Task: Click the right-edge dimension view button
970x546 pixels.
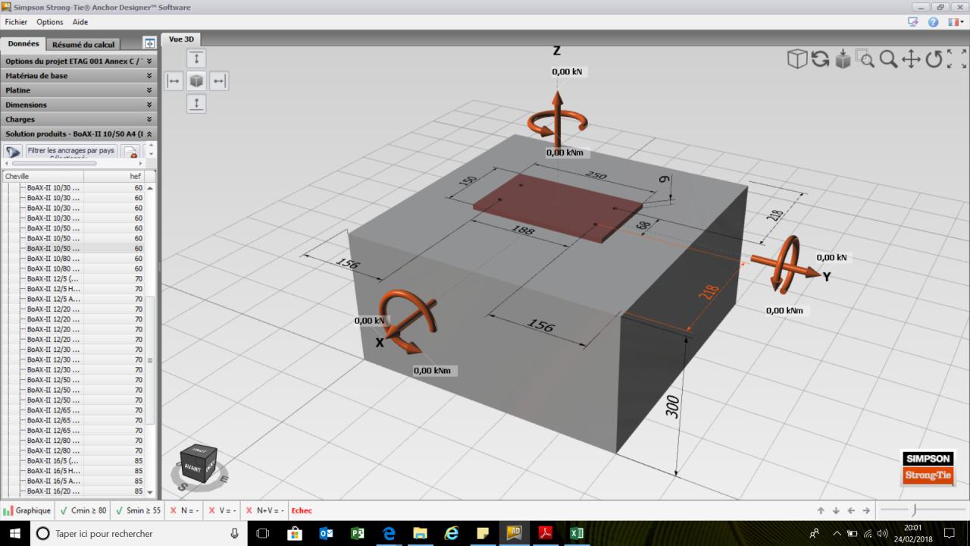Action: [219, 81]
